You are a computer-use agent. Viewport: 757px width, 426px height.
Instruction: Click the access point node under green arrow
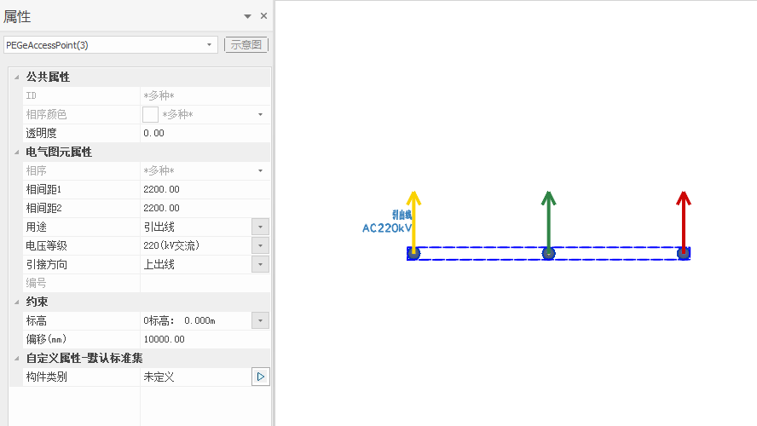click(x=548, y=253)
